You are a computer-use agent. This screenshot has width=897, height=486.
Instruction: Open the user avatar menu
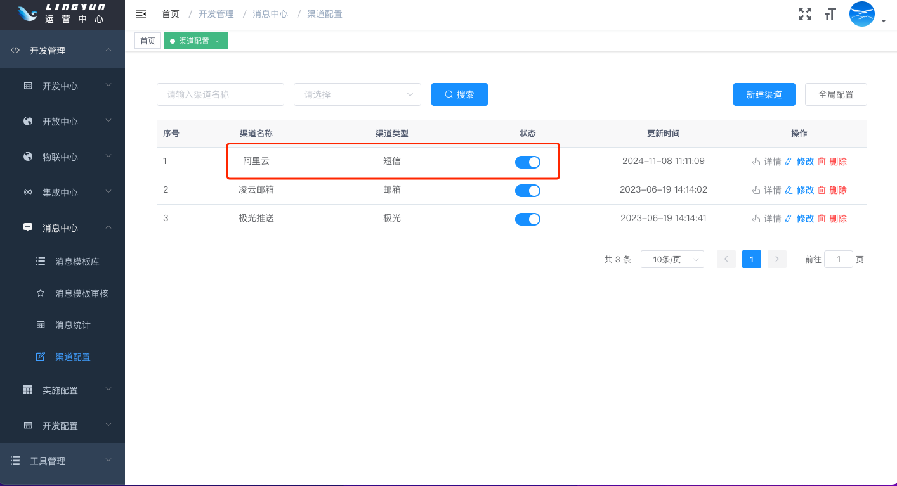point(862,14)
